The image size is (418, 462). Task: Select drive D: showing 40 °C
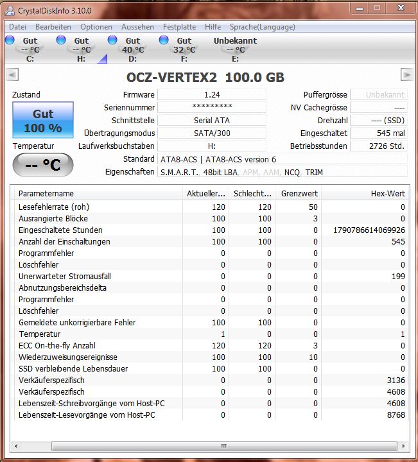point(133,49)
